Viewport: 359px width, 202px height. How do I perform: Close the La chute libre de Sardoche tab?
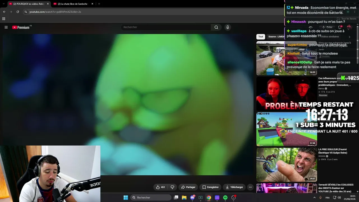[92, 4]
